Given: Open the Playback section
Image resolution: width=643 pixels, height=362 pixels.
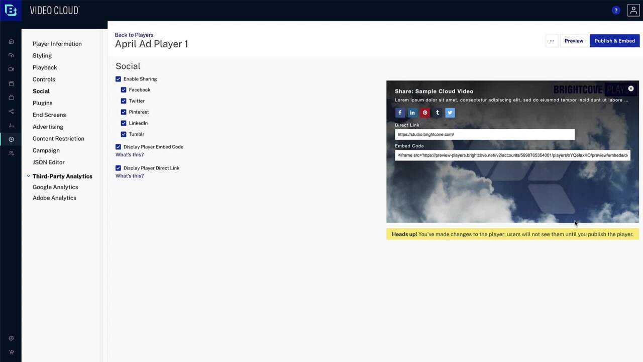Looking at the screenshot, I should pyautogui.click(x=45, y=67).
